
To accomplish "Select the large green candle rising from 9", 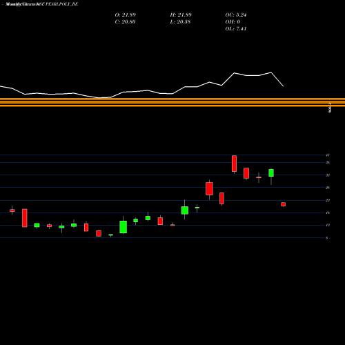I will tap(123, 227).
